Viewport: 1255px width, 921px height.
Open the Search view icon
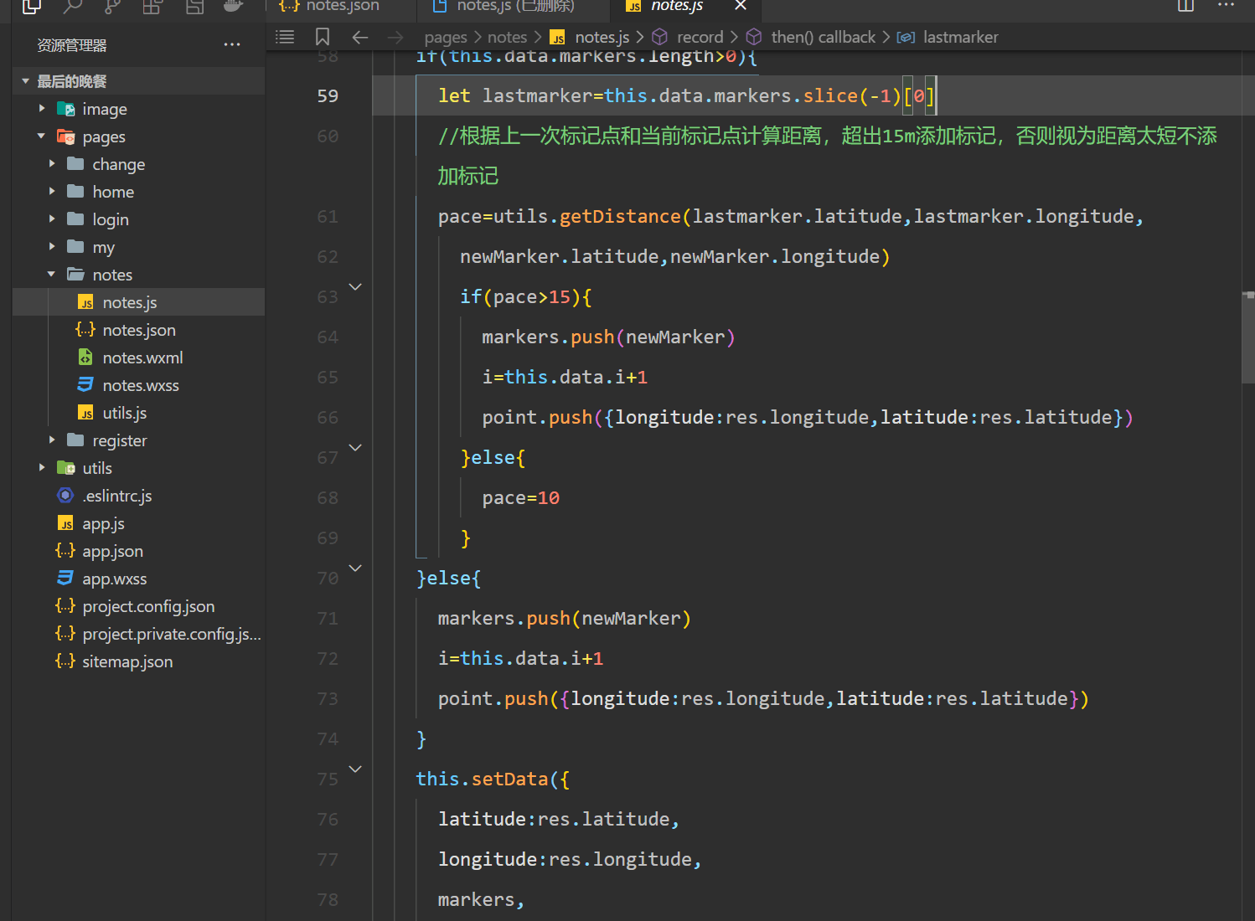point(73,7)
